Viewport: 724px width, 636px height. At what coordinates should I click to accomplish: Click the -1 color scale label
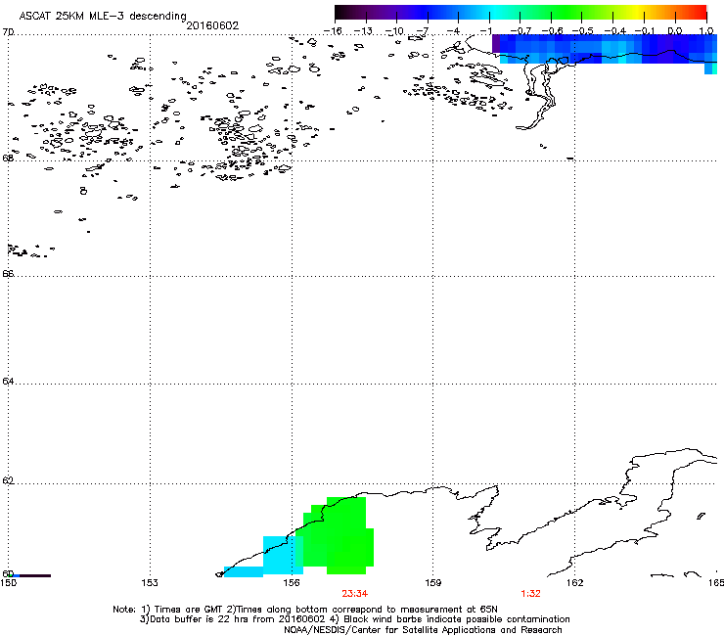click(484, 31)
